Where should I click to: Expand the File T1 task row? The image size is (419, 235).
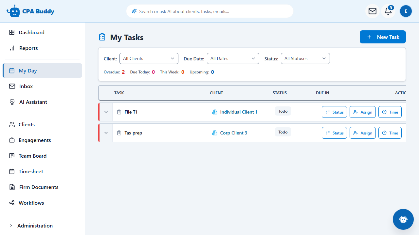pyautogui.click(x=106, y=112)
